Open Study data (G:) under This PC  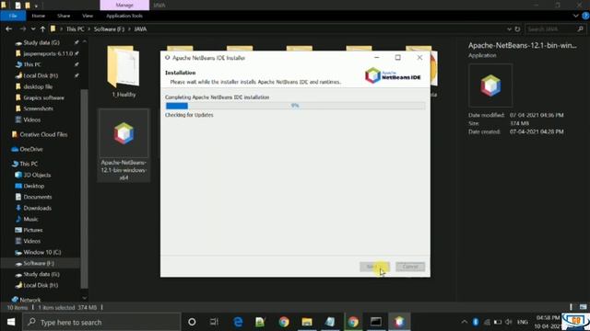[41, 274]
